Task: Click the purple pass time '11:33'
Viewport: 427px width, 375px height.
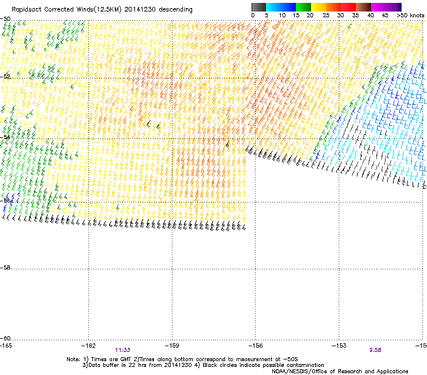Action: (122, 350)
